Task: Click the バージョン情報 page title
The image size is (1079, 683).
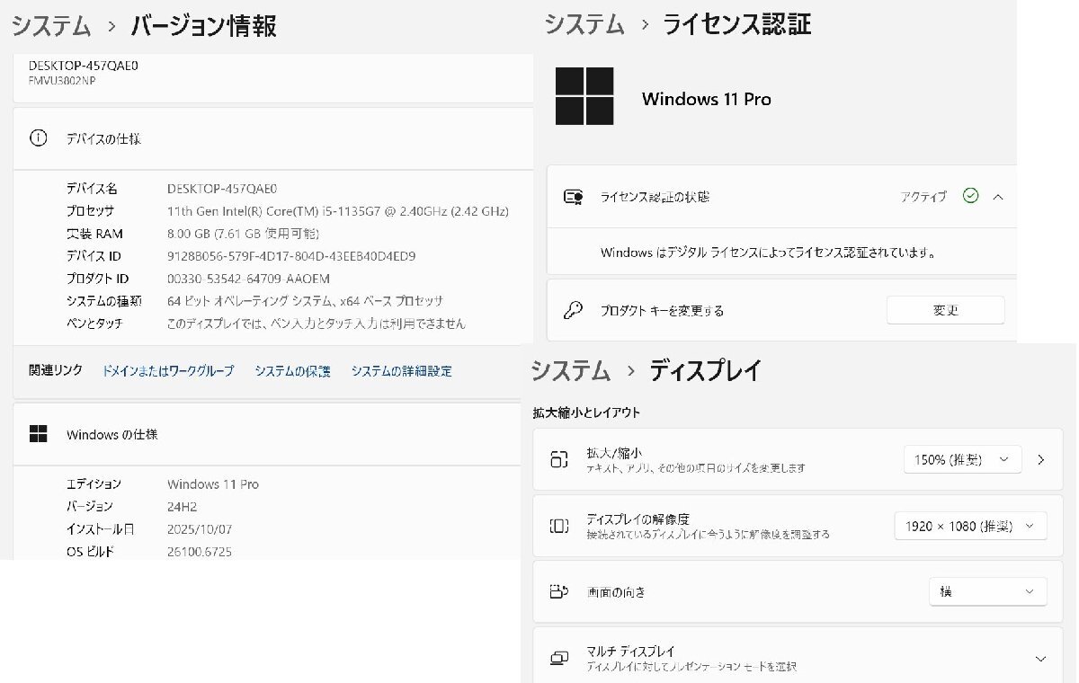Action: (x=204, y=25)
